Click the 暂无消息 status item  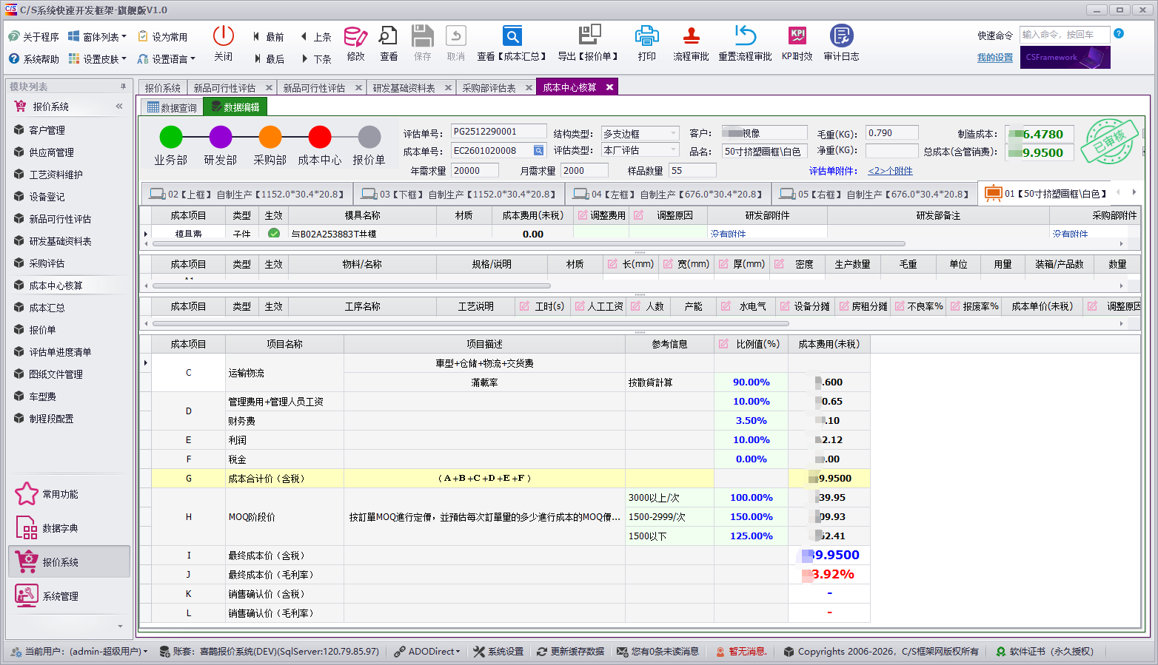click(x=741, y=652)
